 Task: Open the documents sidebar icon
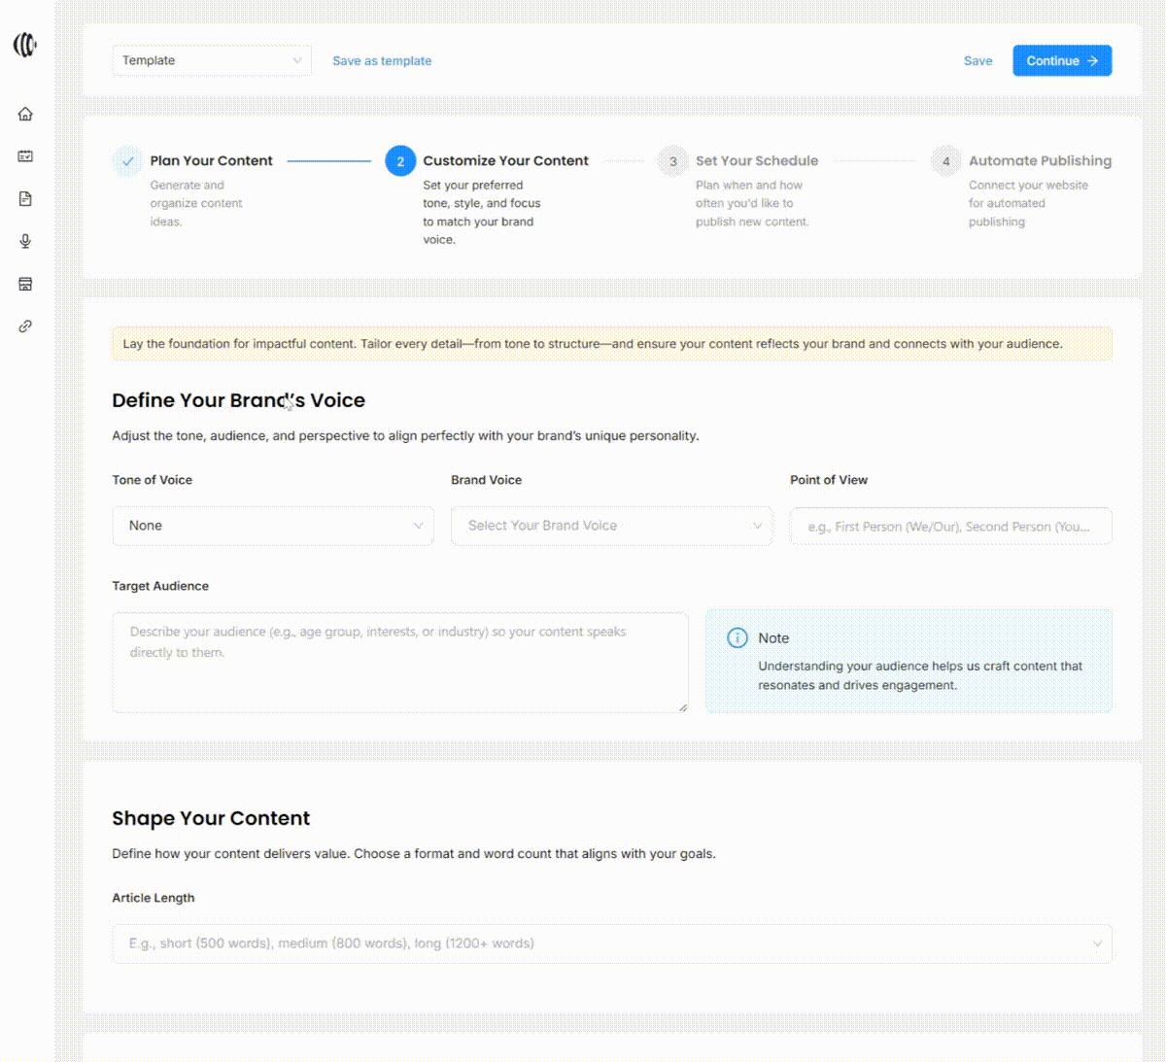pyautogui.click(x=25, y=199)
